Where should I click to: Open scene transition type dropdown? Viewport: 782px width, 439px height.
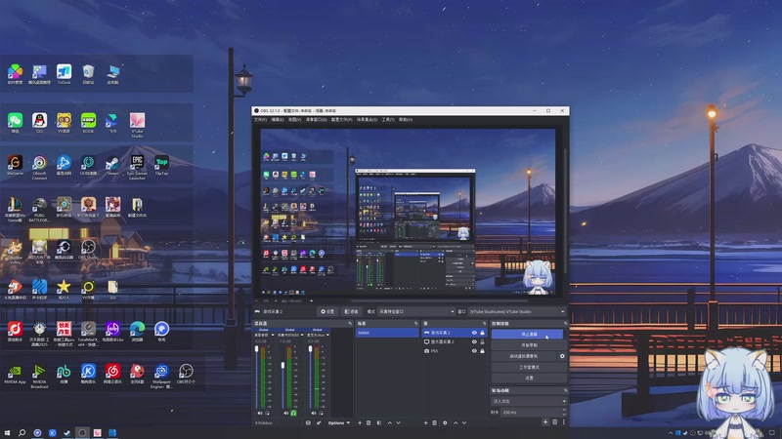529,401
